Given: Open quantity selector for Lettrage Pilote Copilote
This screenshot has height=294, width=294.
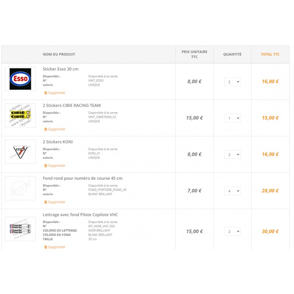Looking at the screenshot, I should [x=232, y=232].
